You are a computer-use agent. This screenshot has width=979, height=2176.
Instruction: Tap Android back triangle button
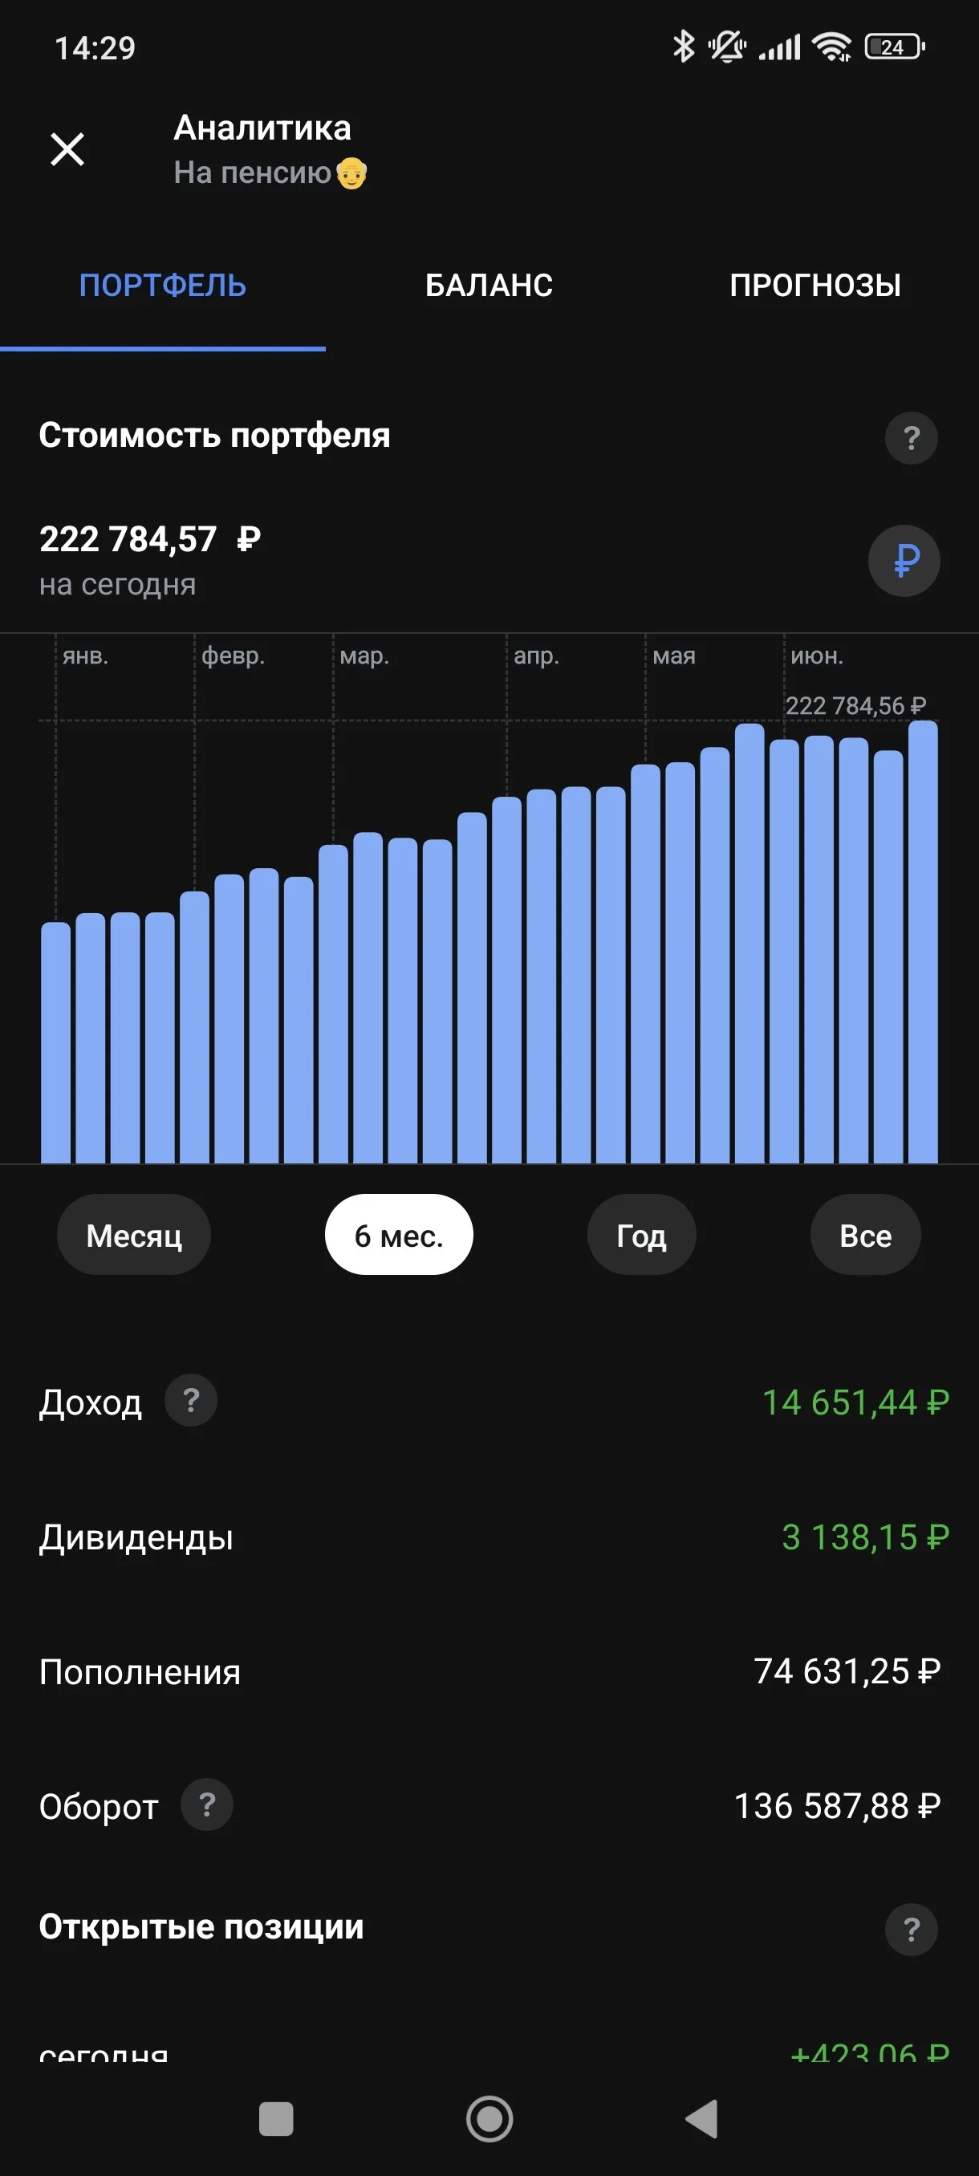coord(702,2118)
